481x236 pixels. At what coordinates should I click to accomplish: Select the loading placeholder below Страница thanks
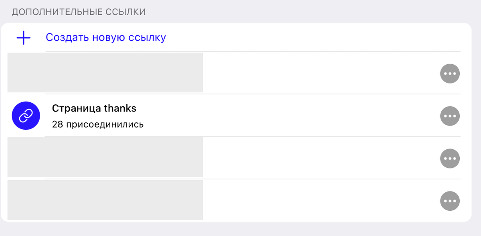pyautogui.click(x=105, y=157)
